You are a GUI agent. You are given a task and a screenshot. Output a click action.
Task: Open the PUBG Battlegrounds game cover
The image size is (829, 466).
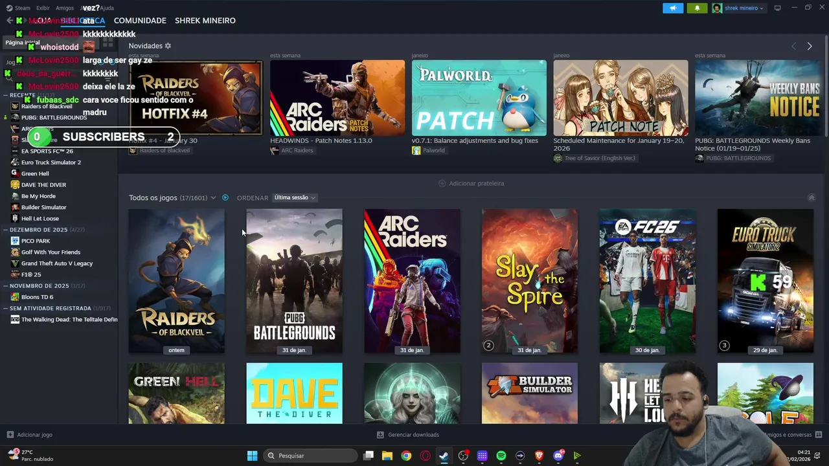(x=294, y=281)
